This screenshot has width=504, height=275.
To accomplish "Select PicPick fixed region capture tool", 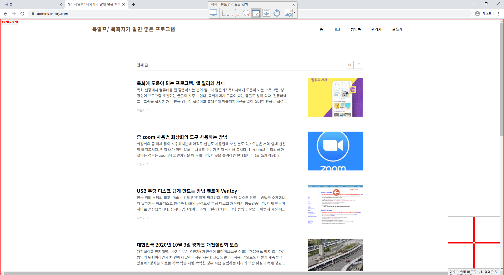I will click(x=235, y=13).
